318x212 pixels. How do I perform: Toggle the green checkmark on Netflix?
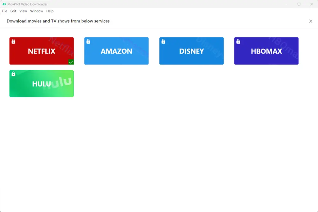(71, 62)
